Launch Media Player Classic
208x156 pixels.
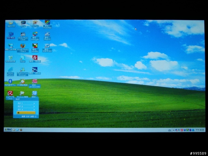coord(23,36)
